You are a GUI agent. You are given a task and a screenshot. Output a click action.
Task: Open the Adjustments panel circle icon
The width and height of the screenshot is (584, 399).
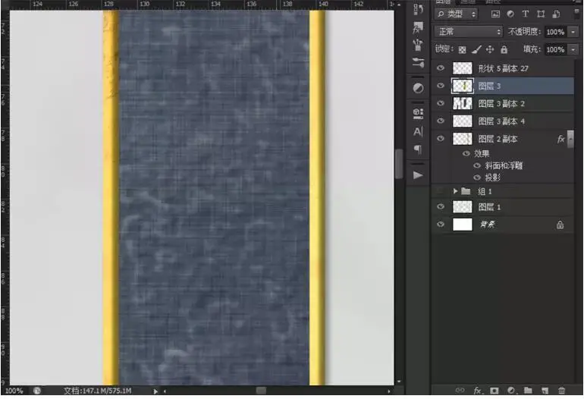pyautogui.click(x=418, y=88)
